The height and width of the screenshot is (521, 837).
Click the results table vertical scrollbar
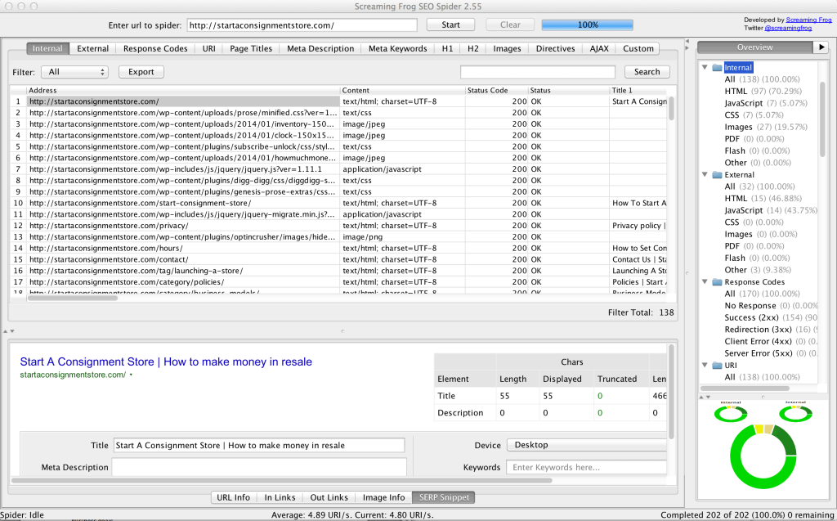[x=671, y=109]
